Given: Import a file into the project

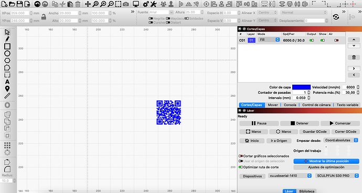Looking at the screenshot, I should click(27, 4).
